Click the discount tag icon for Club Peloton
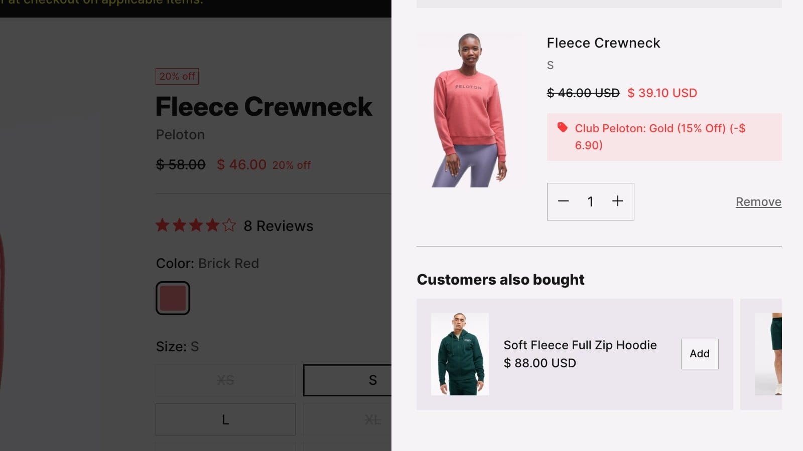The height and width of the screenshot is (451, 803). [x=562, y=128]
